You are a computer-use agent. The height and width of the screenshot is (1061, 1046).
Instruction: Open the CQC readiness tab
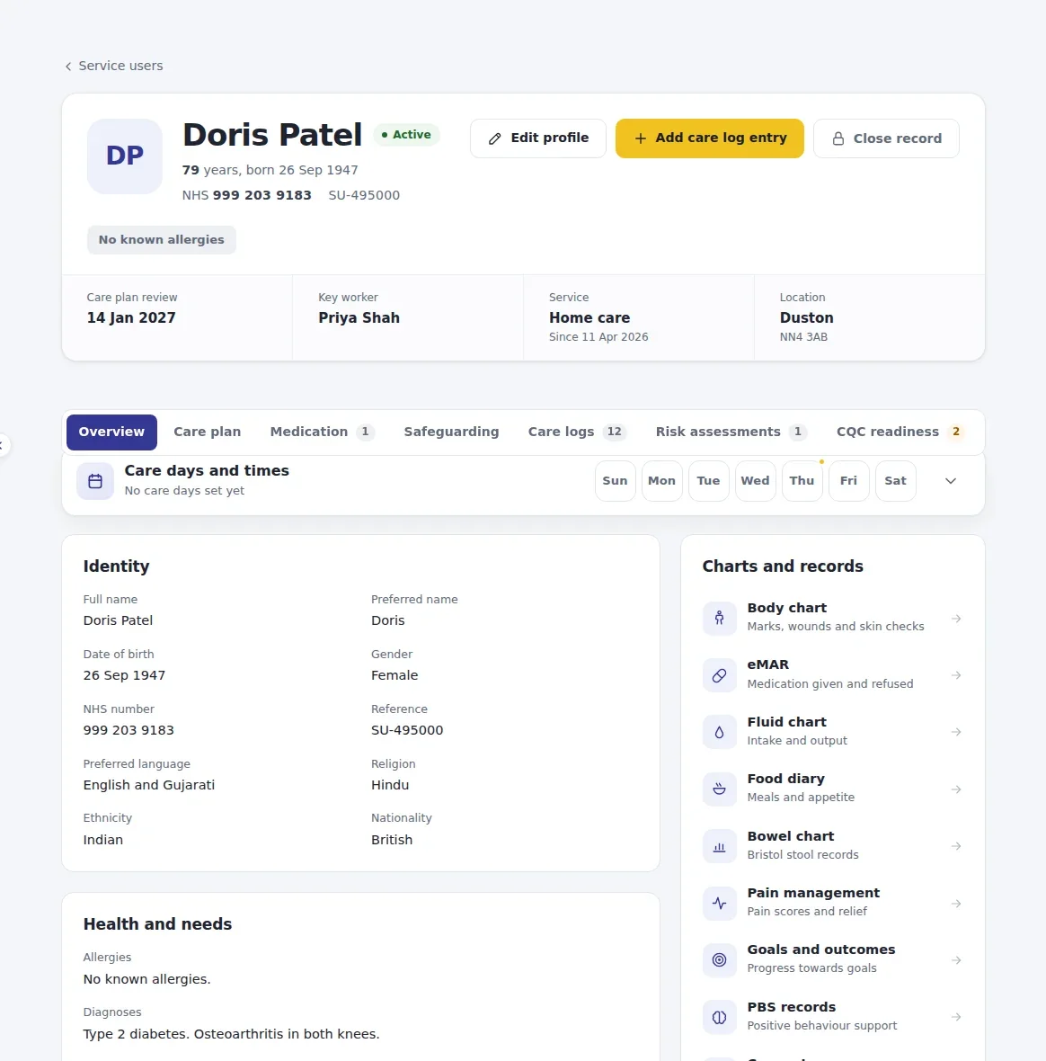point(900,432)
